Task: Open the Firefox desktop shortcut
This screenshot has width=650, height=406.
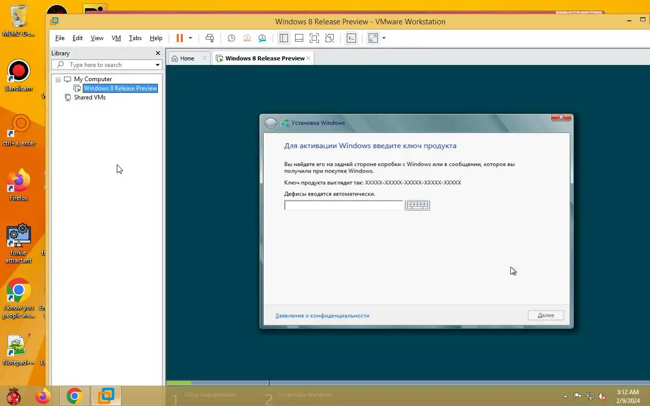Action: point(19,184)
